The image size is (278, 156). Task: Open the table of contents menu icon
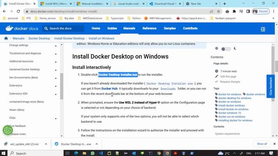pos(263,29)
